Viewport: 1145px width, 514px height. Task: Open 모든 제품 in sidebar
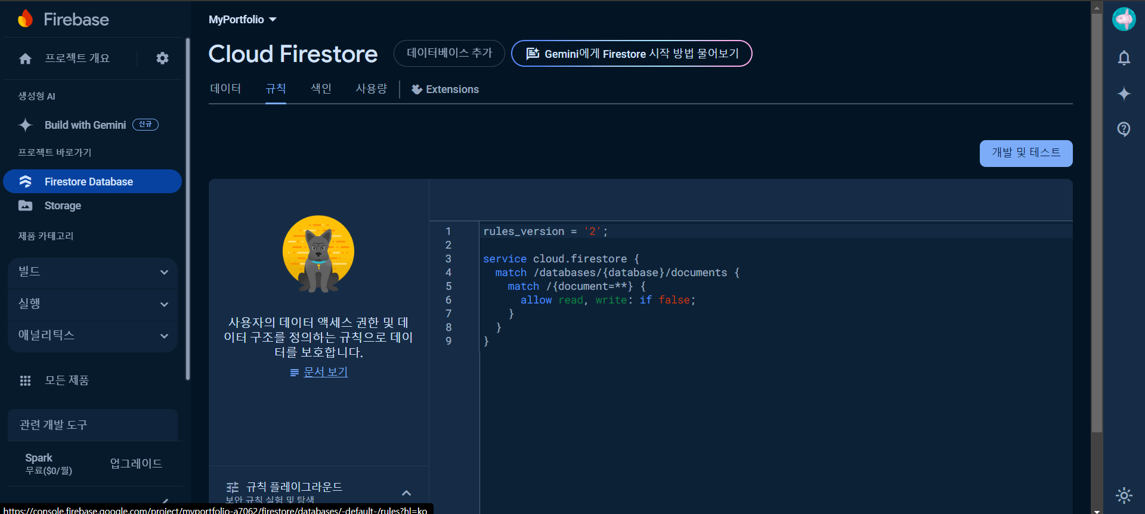(x=67, y=380)
